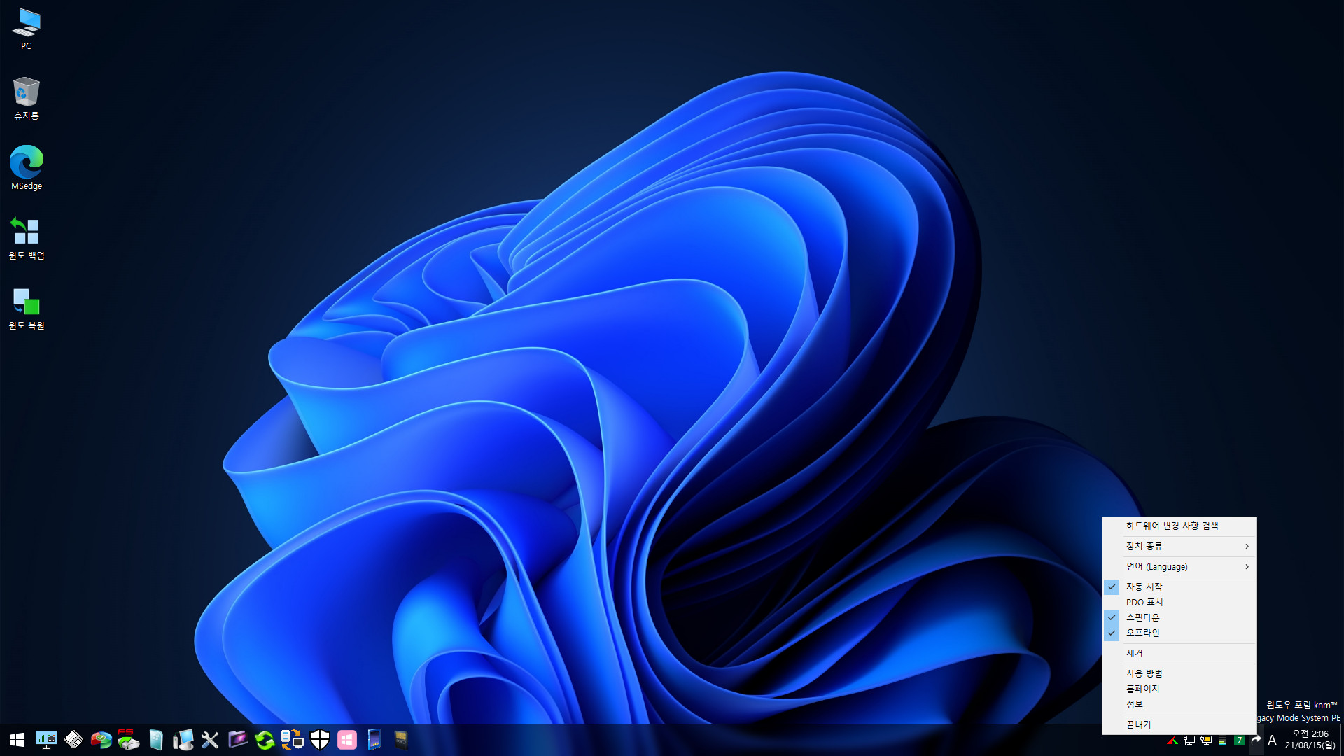
Task: Open 홈페이지 from the context menu
Action: click(x=1179, y=689)
